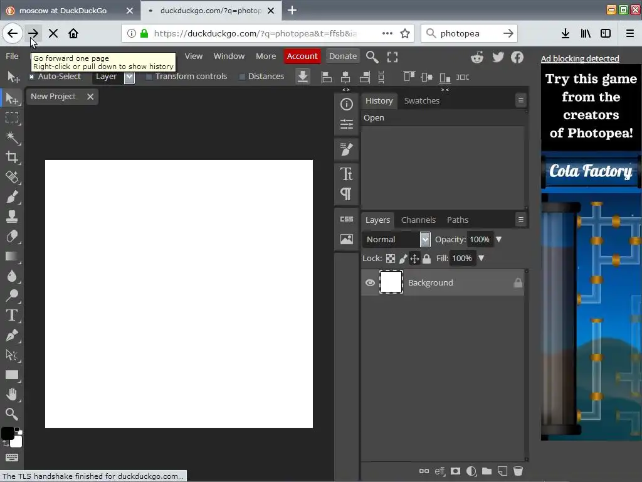Select the Path Select tool
The width and height of the screenshot is (642, 482).
tap(12, 355)
